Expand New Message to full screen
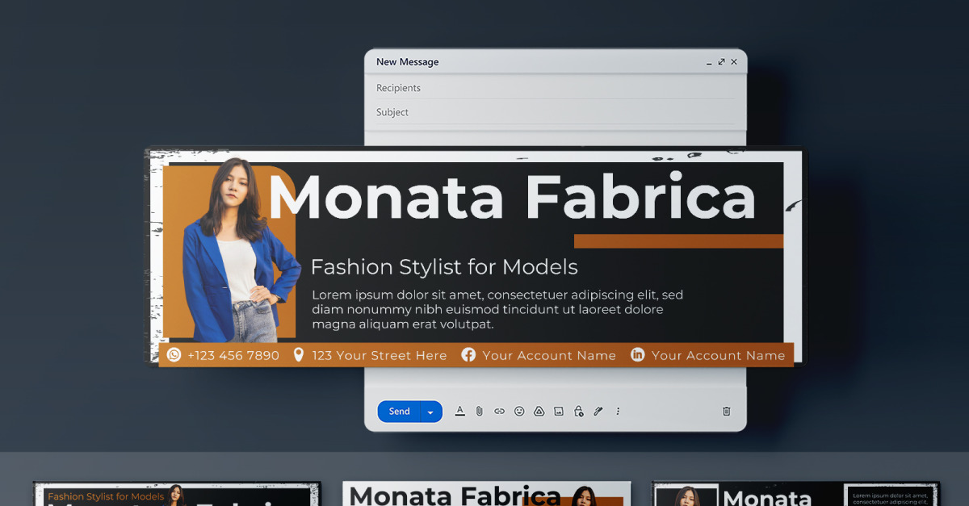969x506 pixels. click(x=721, y=62)
